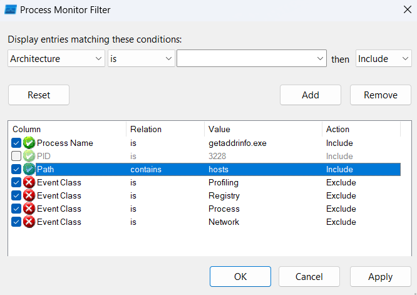Uncheck the Process Name filter checkbox

click(16, 143)
